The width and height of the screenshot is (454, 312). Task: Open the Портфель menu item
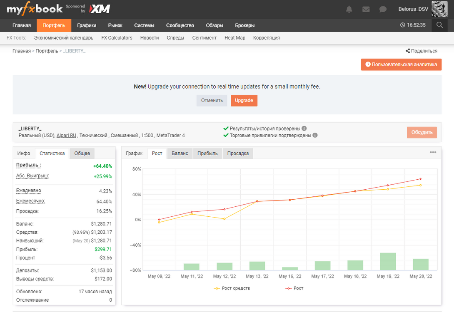click(54, 25)
